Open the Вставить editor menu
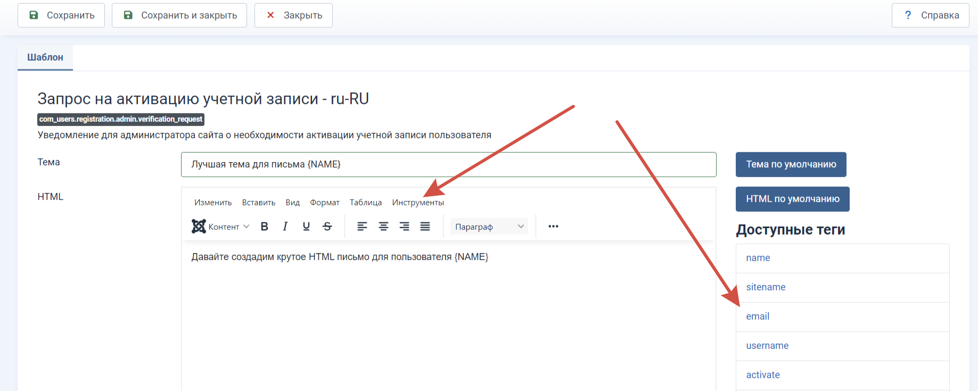This screenshot has height=391, width=978. click(x=259, y=203)
